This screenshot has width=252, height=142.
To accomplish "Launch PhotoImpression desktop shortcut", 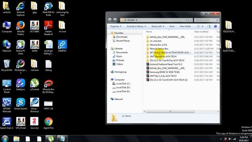I will [x=20, y=67].
